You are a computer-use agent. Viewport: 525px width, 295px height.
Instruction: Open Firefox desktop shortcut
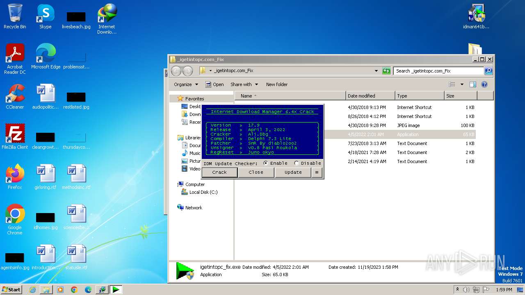click(15, 177)
